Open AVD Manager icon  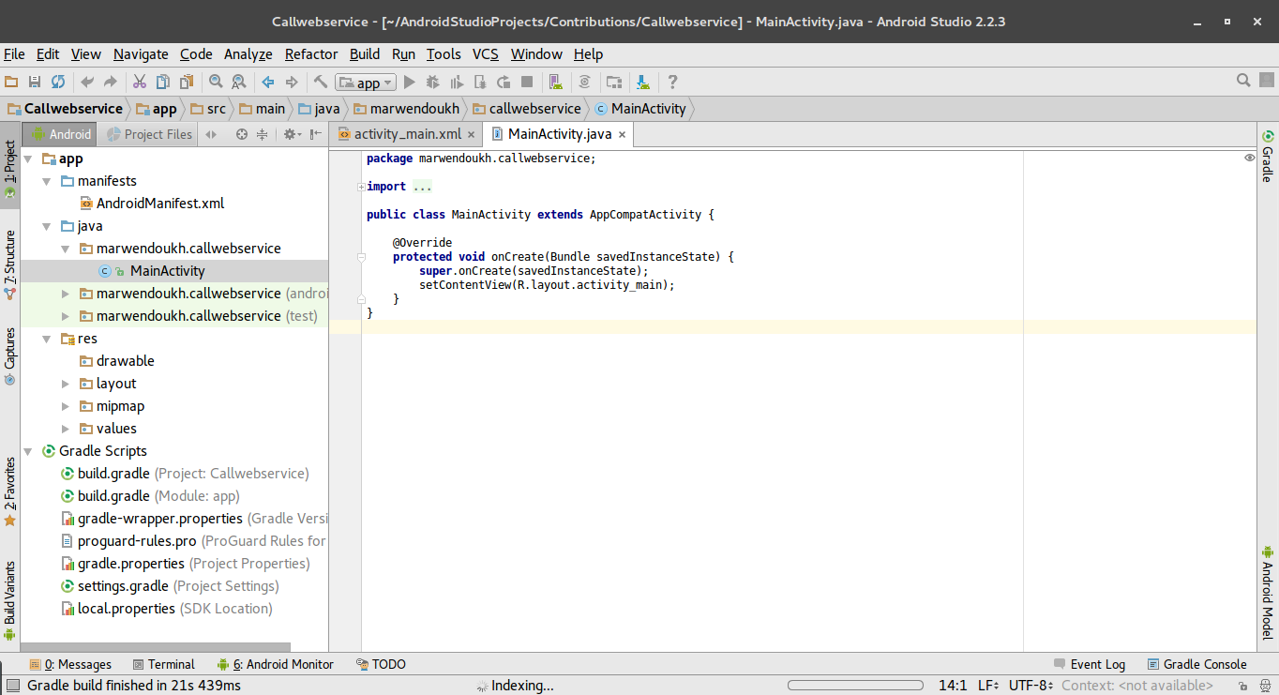pyautogui.click(x=555, y=83)
